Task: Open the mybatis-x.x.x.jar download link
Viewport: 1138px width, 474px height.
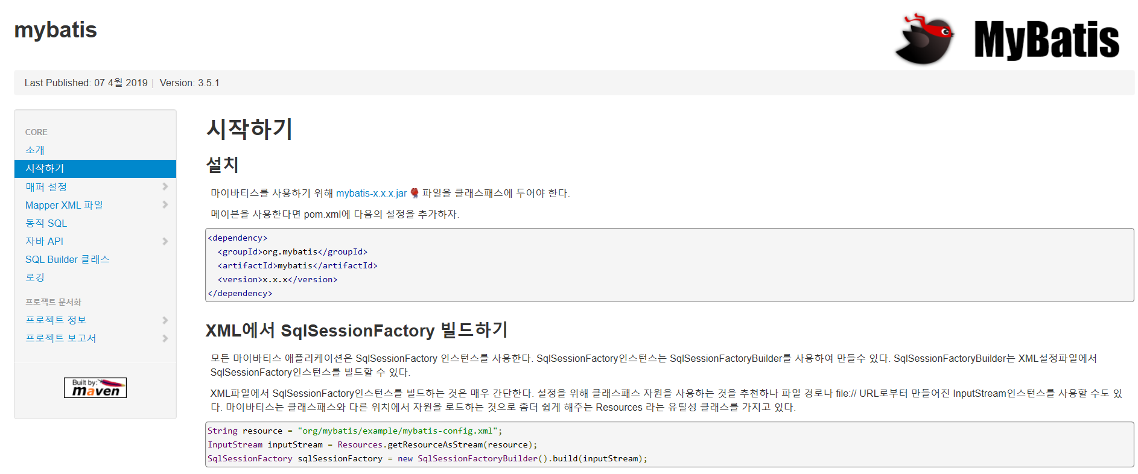Action: 371,193
